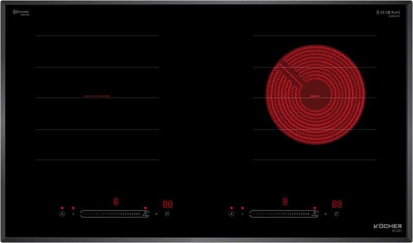Tap the left zone timer 88 display
This screenshot has height=243, width=413.
pos(167,204)
